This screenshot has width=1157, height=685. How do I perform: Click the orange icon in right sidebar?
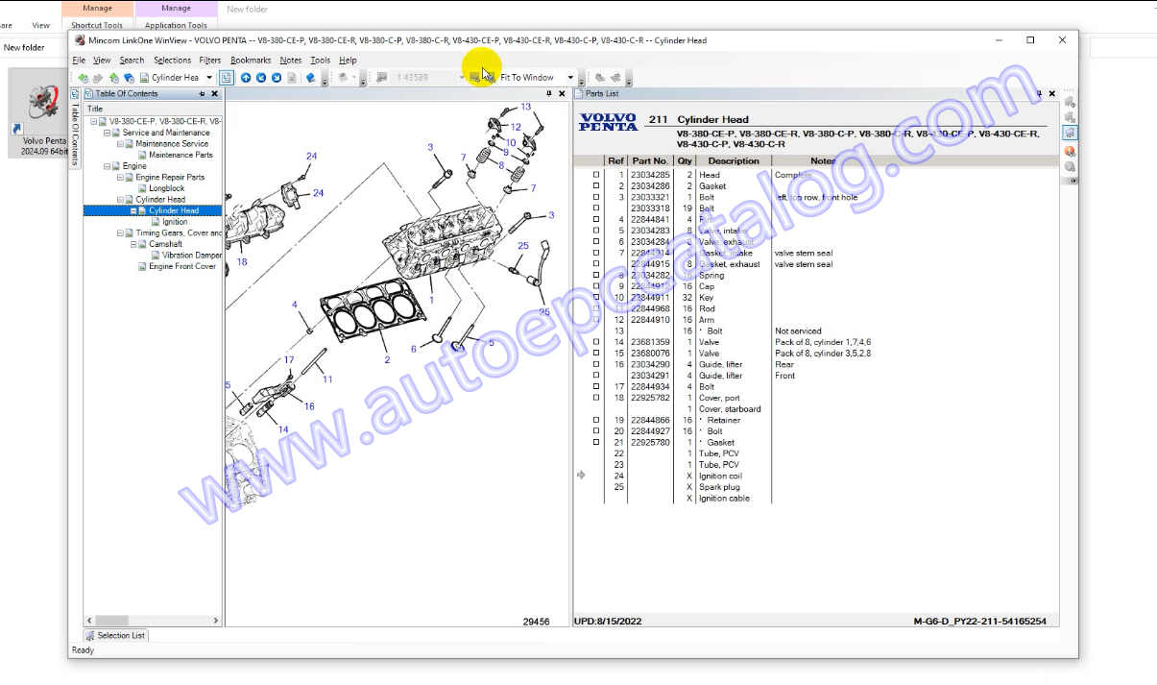point(1070,151)
